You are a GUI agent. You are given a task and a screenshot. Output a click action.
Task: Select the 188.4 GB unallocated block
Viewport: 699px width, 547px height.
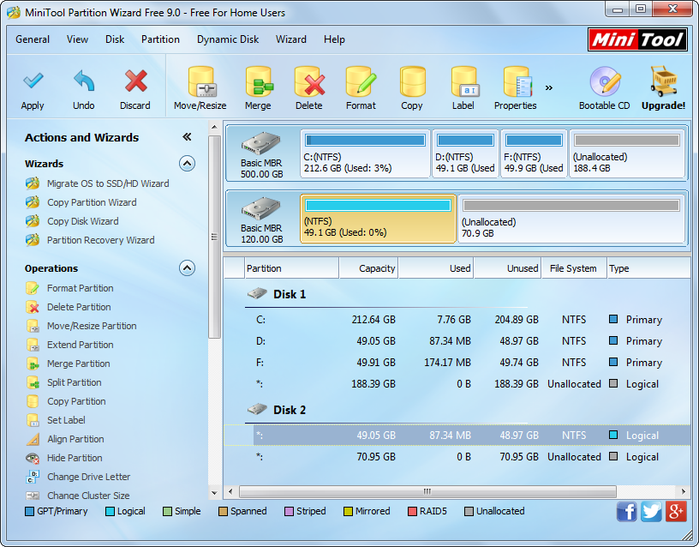tap(627, 154)
